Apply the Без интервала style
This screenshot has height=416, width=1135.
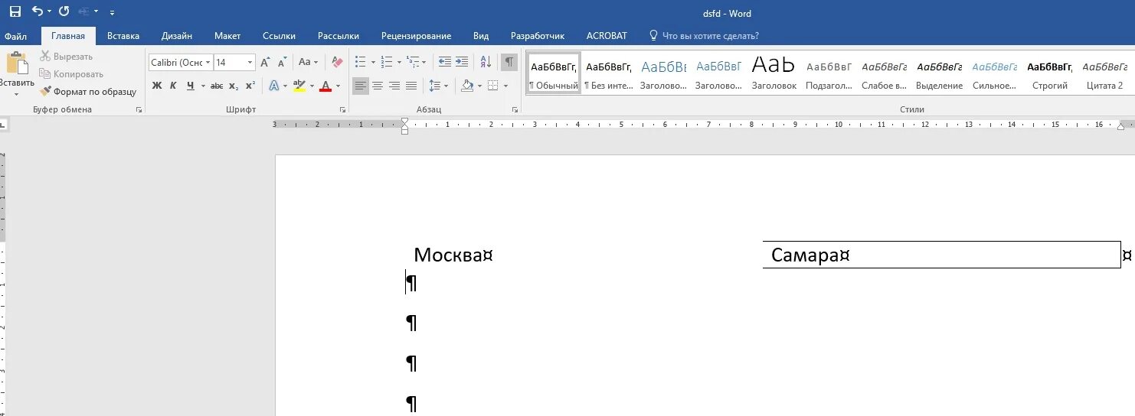(x=609, y=73)
